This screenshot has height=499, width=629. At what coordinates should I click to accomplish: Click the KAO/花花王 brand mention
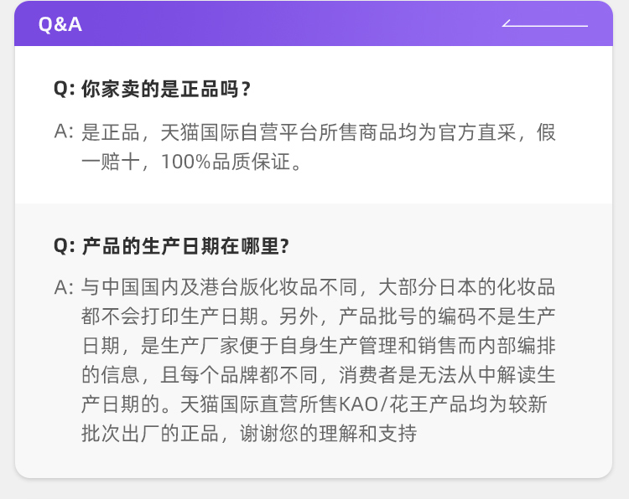383,404
